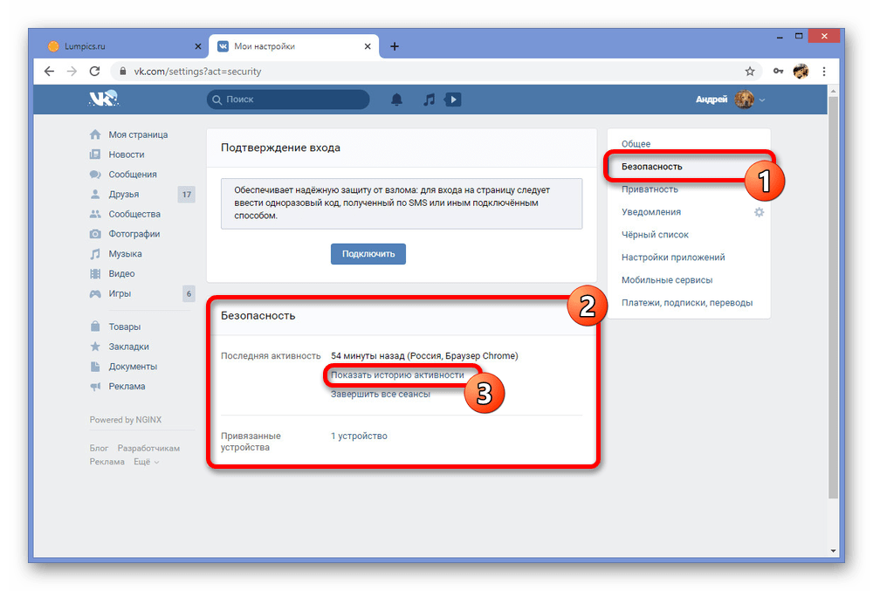Click the VK logo icon

click(104, 99)
